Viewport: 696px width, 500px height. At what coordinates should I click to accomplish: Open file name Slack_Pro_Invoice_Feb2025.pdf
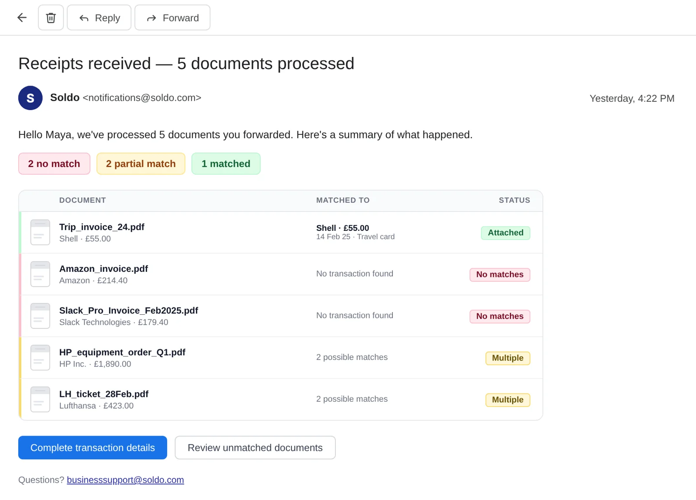[x=129, y=310]
